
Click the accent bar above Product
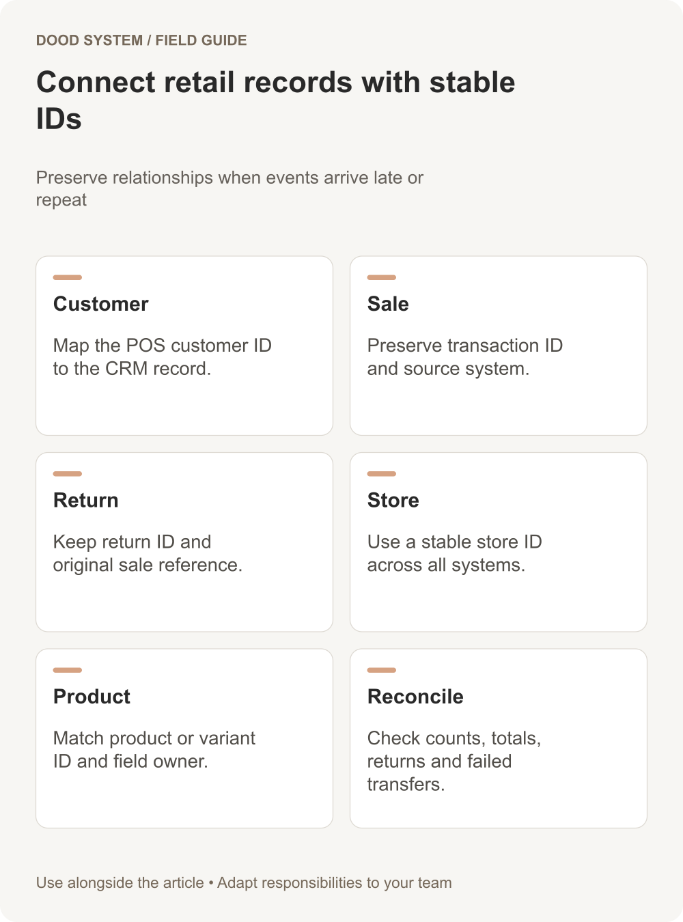coord(68,670)
